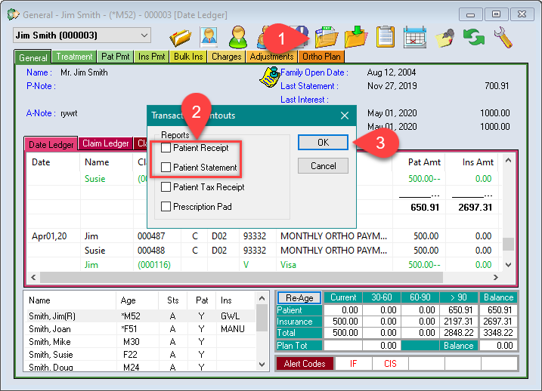Check the Patient Statement checkbox
Image resolution: width=542 pixels, height=391 pixels.
click(x=166, y=168)
